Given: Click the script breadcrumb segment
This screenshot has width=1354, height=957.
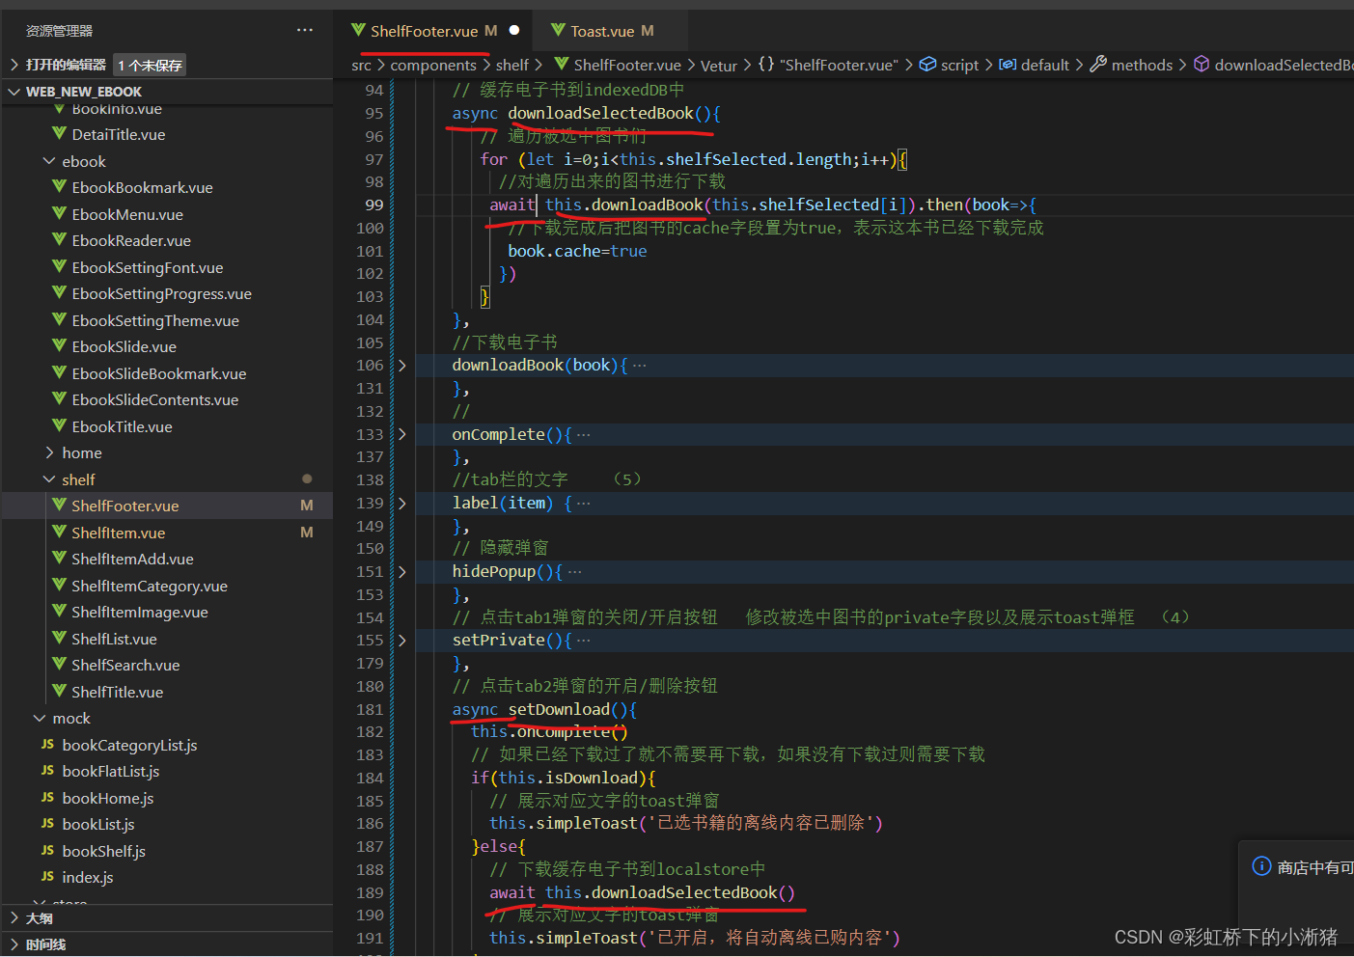Looking at the screenshot, I should pyautogui.click(x=950, y=65).
